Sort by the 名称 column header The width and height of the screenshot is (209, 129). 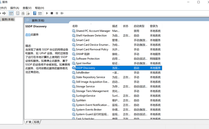(75, 26)
